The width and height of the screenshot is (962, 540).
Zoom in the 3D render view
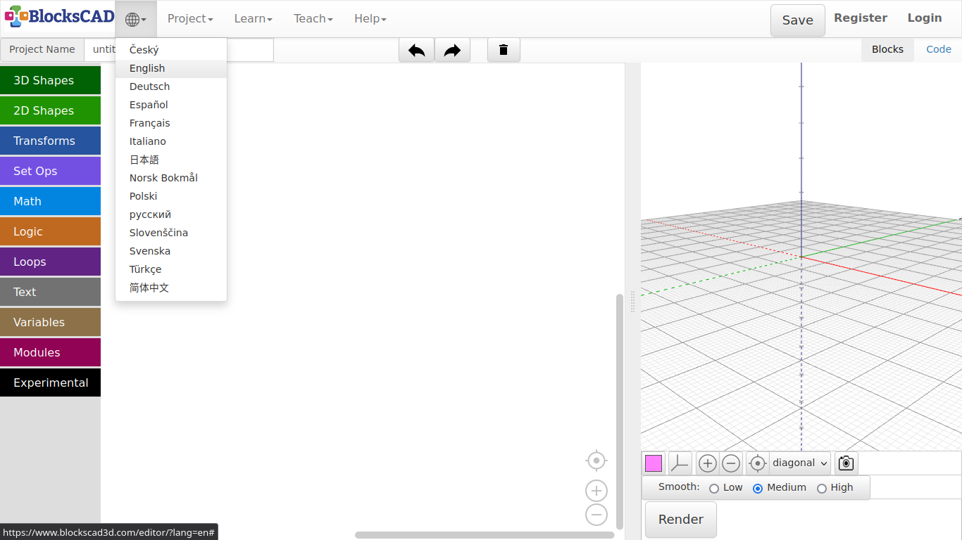tap(707, 463)
